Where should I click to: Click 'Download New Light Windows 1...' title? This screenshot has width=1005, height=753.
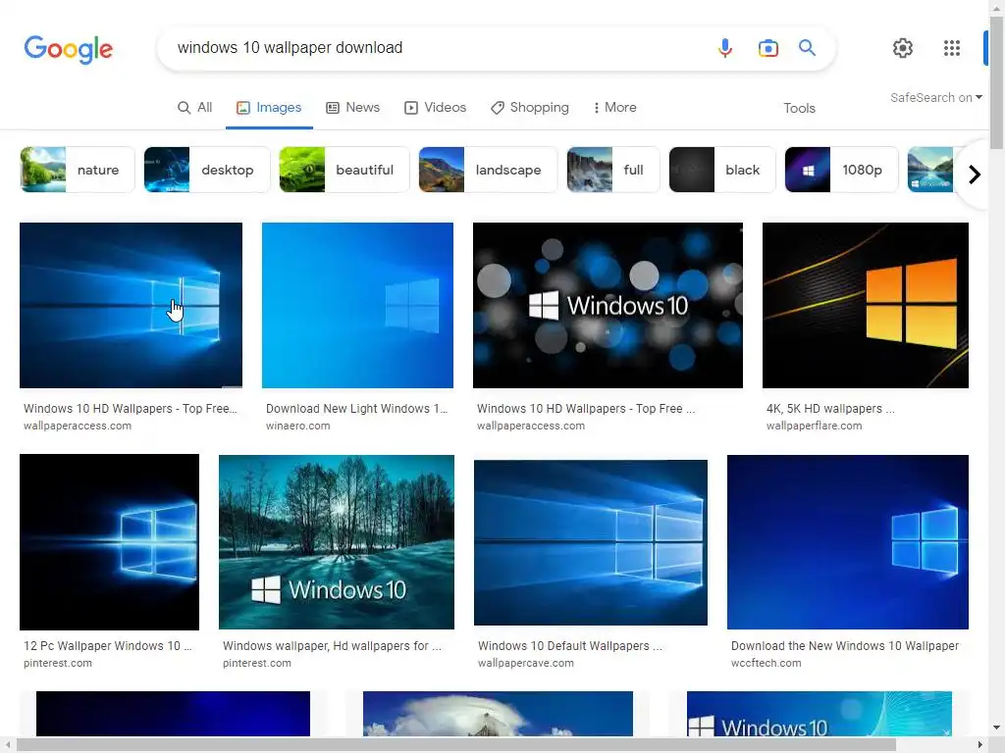356,409
